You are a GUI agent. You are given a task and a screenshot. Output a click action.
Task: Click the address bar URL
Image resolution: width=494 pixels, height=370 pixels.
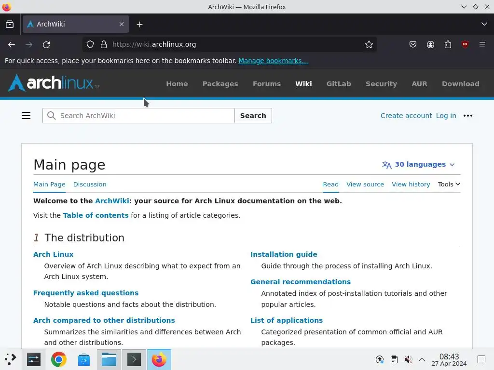pos(154,45)
